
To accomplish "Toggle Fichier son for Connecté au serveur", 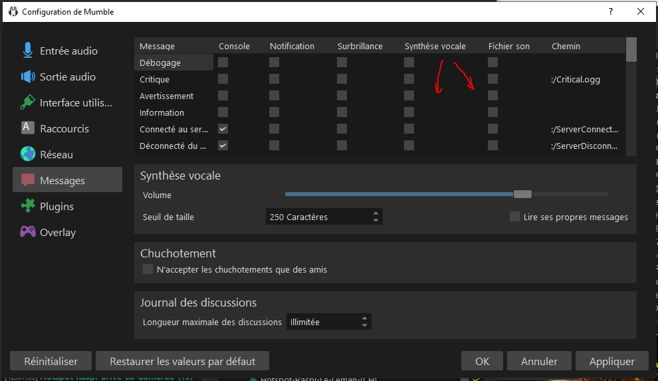I will [x=493, y=129].
